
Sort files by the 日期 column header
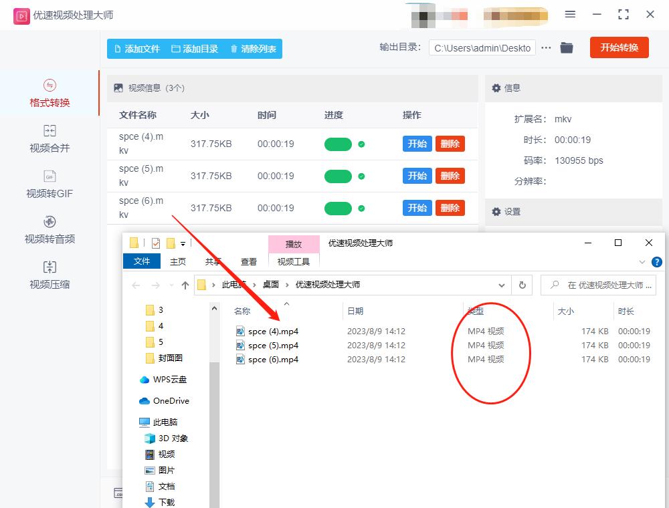click(x=355, y=311)
